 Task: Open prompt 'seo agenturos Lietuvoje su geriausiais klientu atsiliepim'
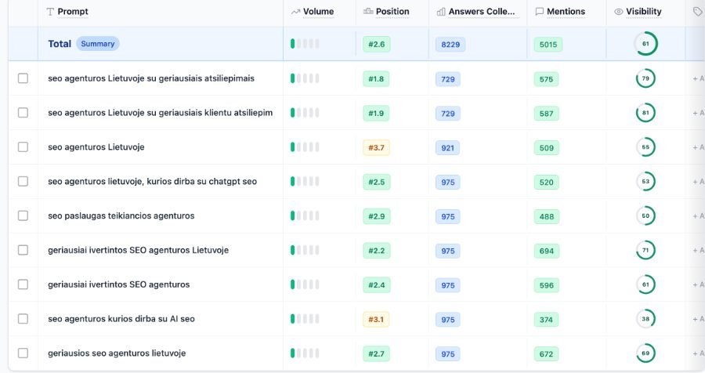coord(160,113)
